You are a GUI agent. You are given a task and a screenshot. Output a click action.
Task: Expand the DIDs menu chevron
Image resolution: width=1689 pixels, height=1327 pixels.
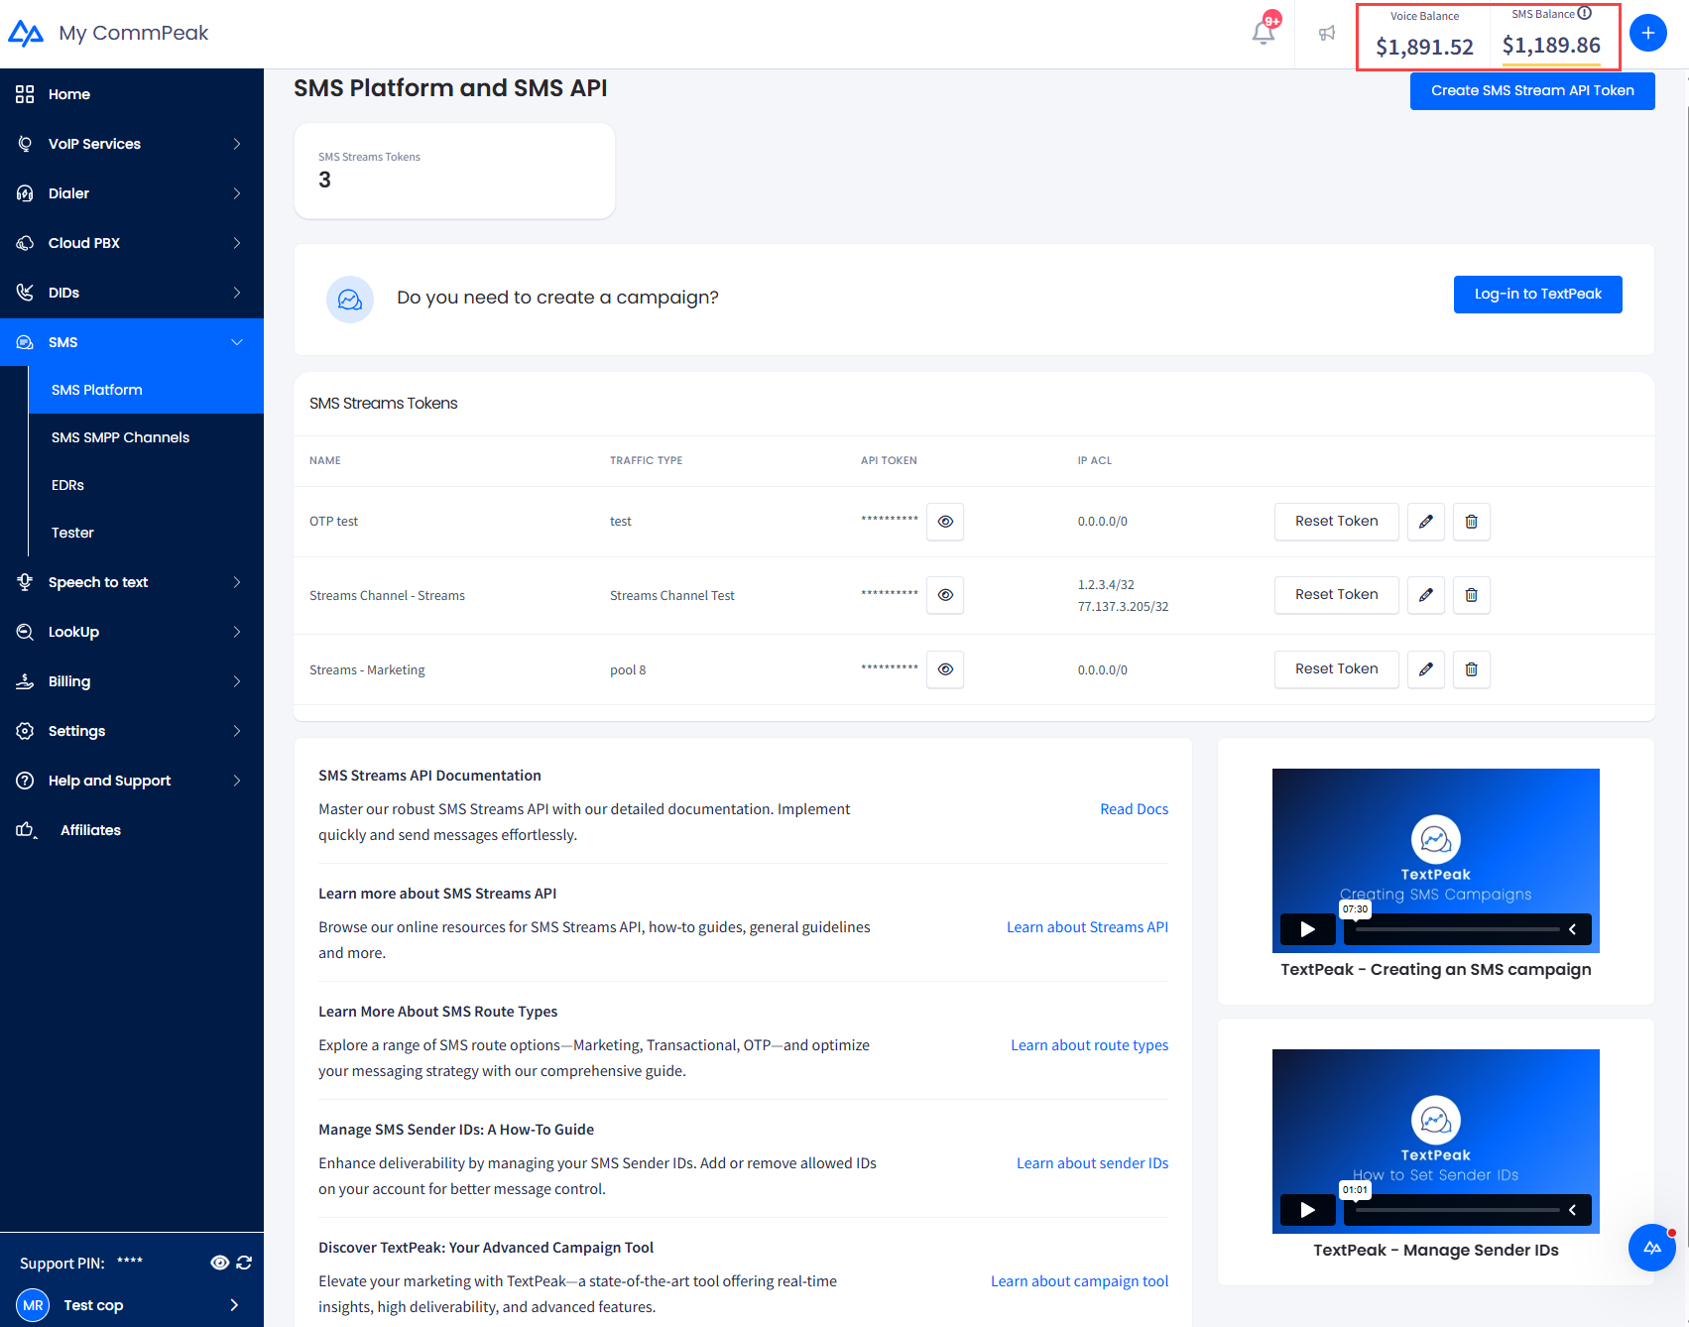(237, 293)
